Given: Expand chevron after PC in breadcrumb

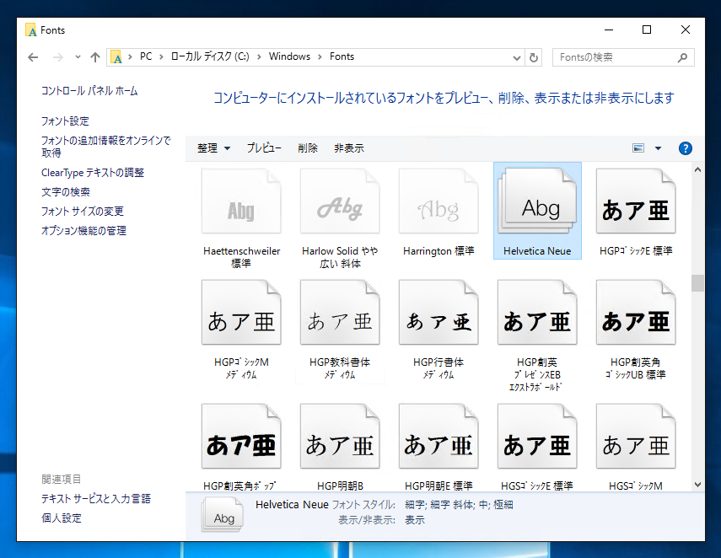Looking at the screenshot, I should (161, 57).
